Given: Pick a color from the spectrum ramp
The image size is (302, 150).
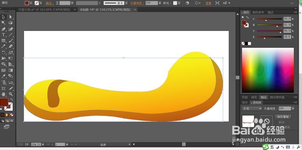Looking at the screenshot, I should [268, 70].
